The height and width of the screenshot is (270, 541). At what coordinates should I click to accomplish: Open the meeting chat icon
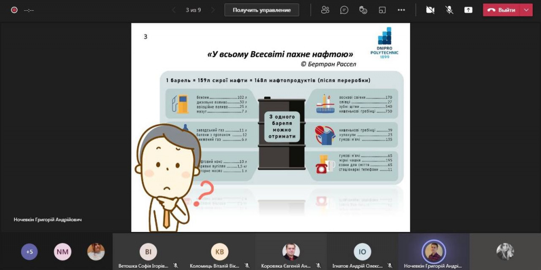pyautogui.click(x=344, y=10)
